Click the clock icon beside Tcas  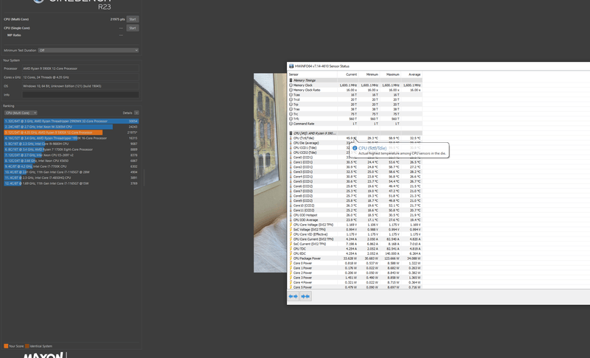pyautogui.click(x=291, y=95)
